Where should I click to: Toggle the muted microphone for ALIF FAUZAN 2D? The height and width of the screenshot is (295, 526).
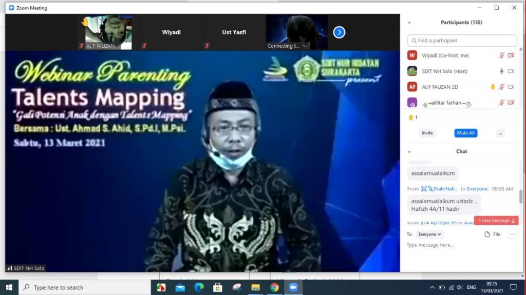click(502, 87)
